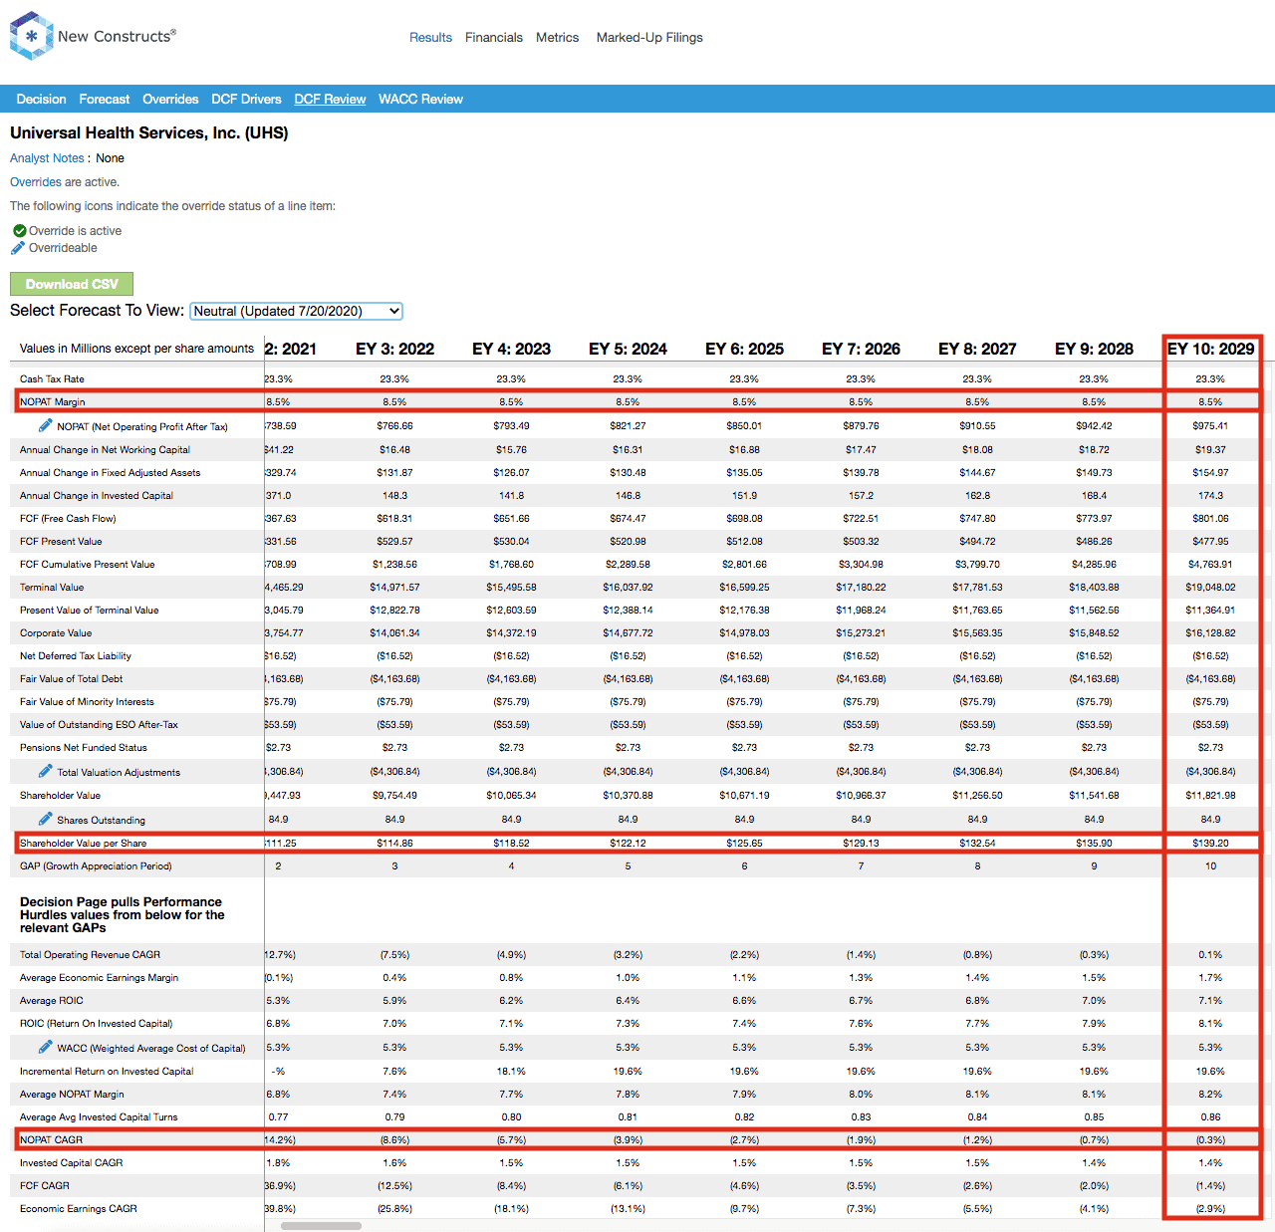Click the 'Fair Value of Total Debt' row label

pos(72,678)
